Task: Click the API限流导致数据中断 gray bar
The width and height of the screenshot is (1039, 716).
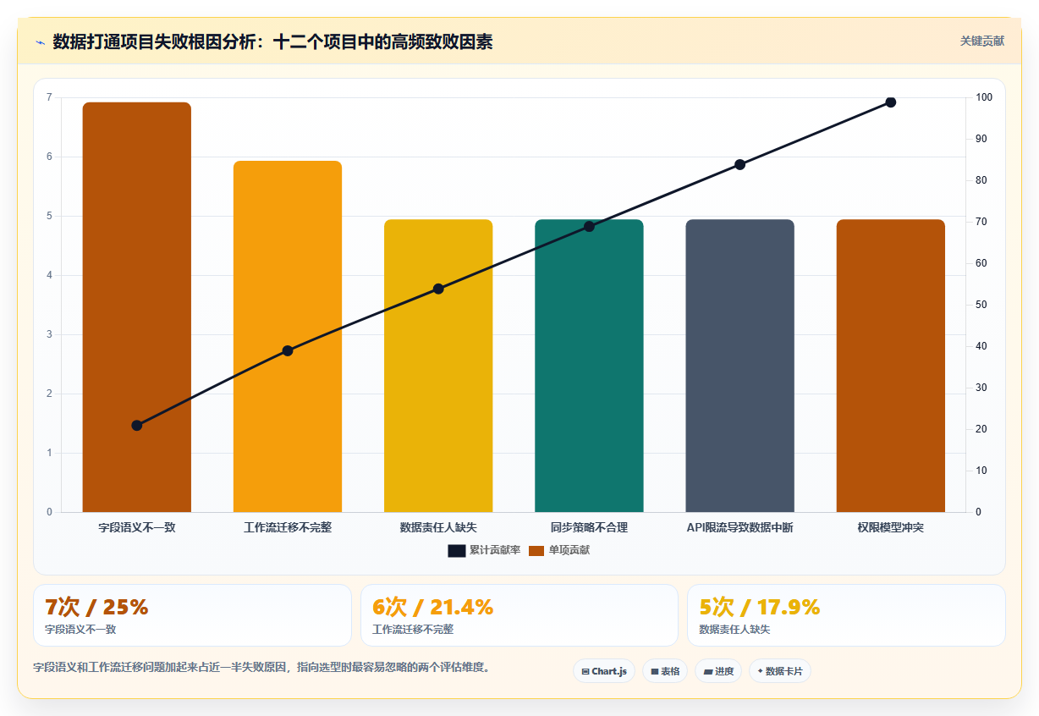Action: tap(739, 366)
